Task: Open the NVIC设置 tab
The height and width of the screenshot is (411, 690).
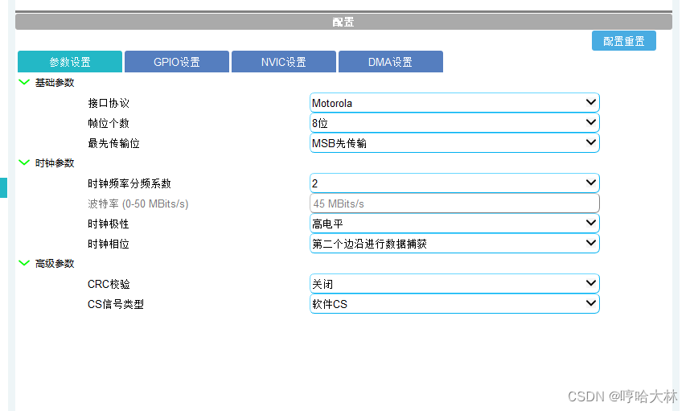Action: (x=284, y=62)
